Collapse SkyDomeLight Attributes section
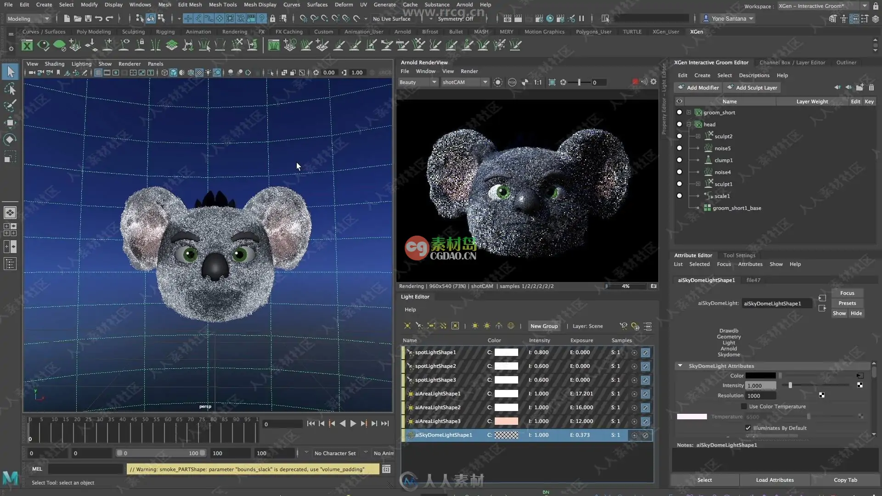This screenshot has height=496, width=882. point(680,366)
